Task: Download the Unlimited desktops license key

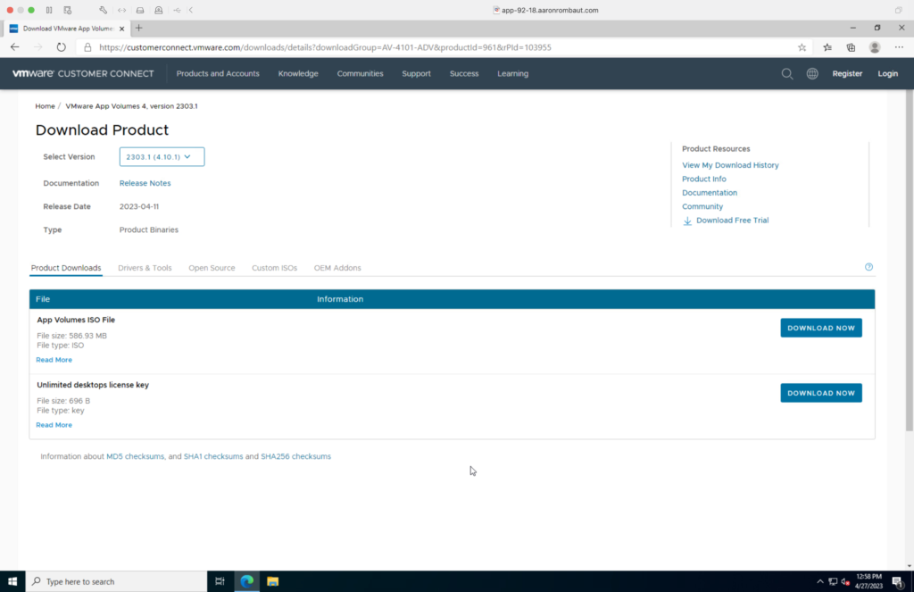Action: [x=820, y=393]
